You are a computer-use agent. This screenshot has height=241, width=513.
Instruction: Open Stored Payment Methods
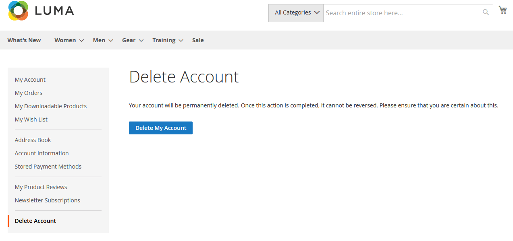coord(48,166)
